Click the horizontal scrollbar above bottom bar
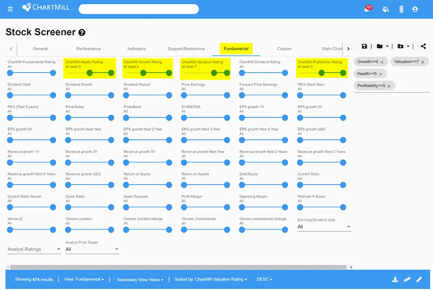Viewport: 433px width, 291px height. (178, 267)
